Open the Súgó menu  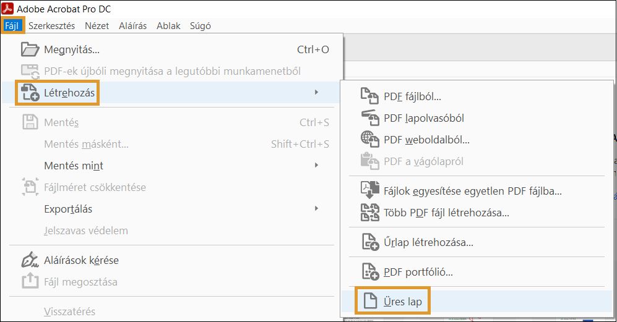pyautogui.click(x=201, y=26)
